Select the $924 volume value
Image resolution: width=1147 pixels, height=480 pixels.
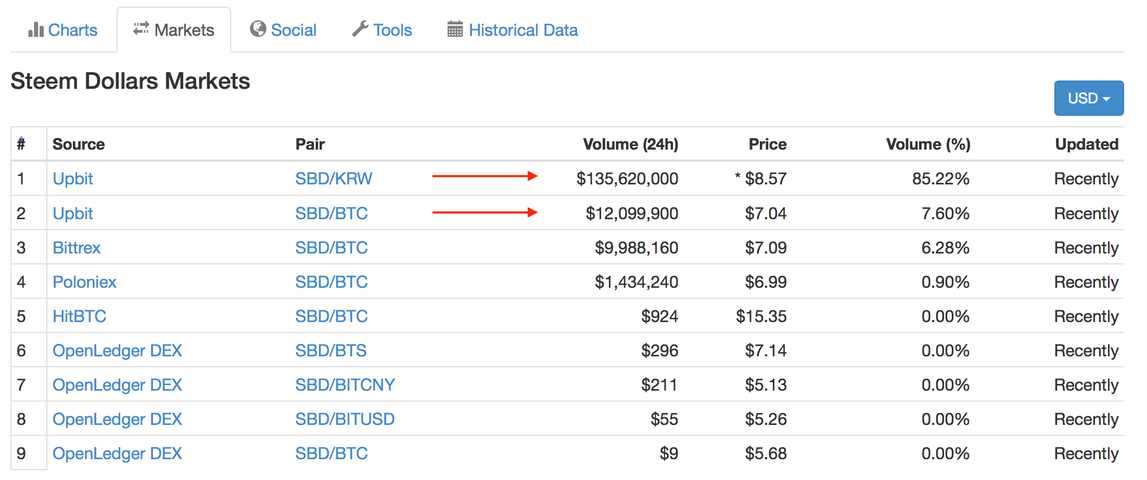(659, 316)
